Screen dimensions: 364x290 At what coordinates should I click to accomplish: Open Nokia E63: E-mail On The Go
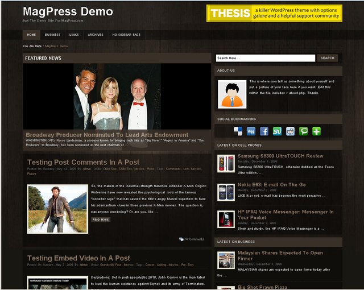pos(272,185)
